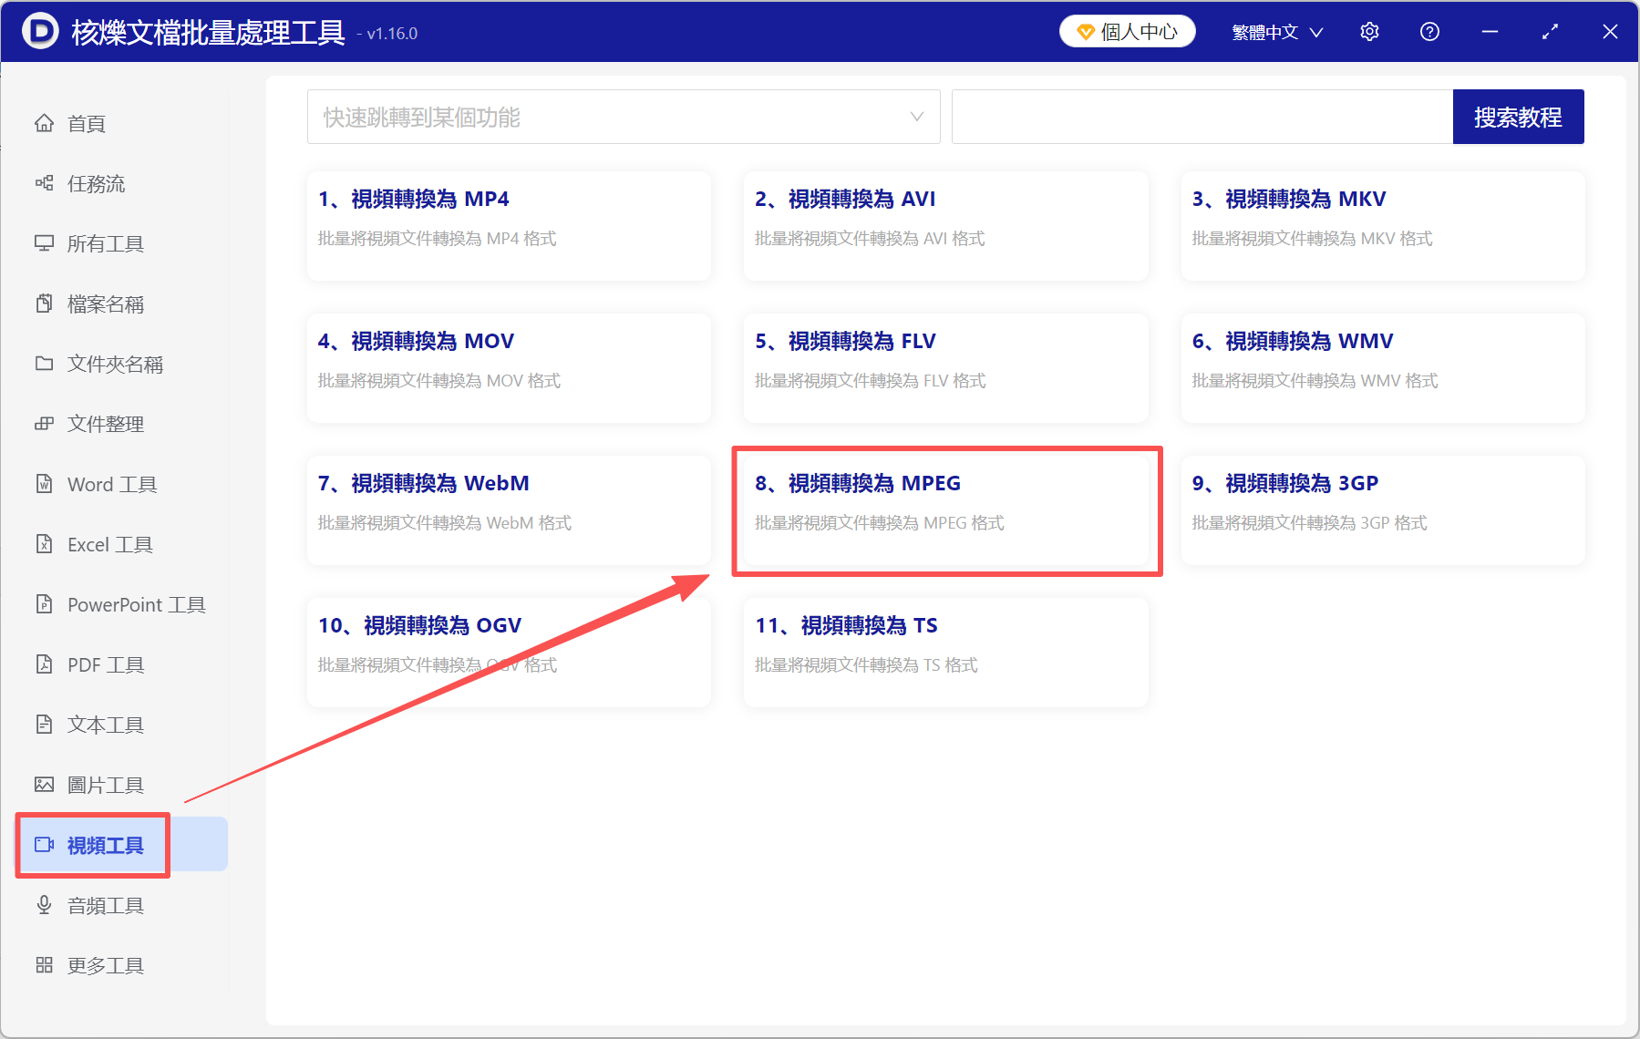Open the 視頻轉換為 MPEG tool card
This screenshot has height=1039, width=1640.
[x=946, y=510]
